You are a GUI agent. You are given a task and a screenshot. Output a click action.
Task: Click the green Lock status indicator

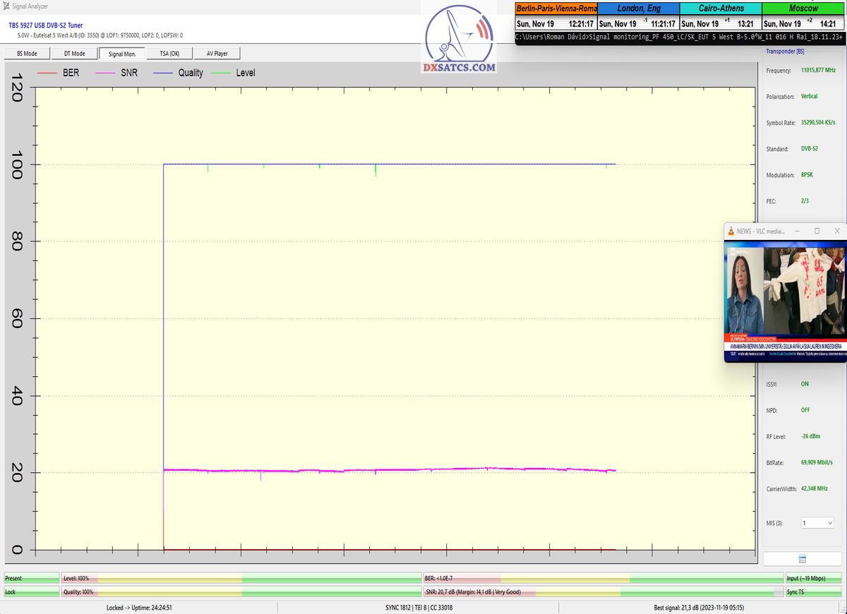[x=31, y=592]
